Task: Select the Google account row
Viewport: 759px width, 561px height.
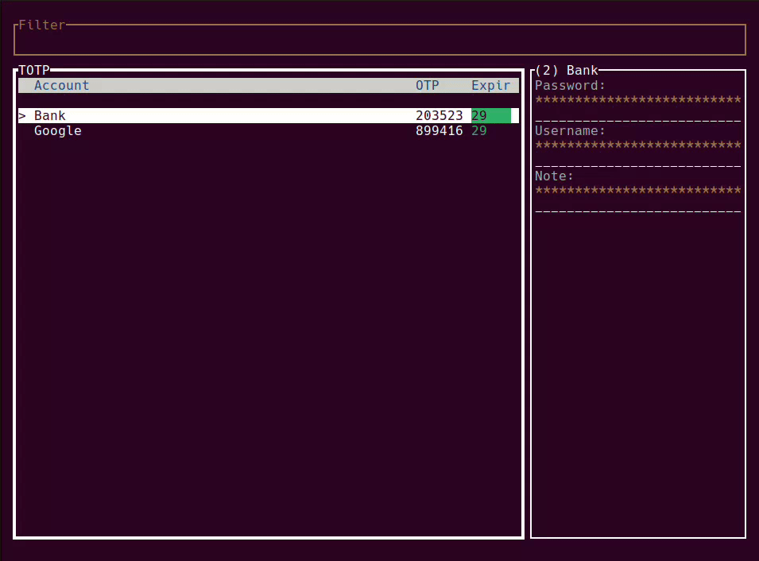Action: tap(268, 130)
